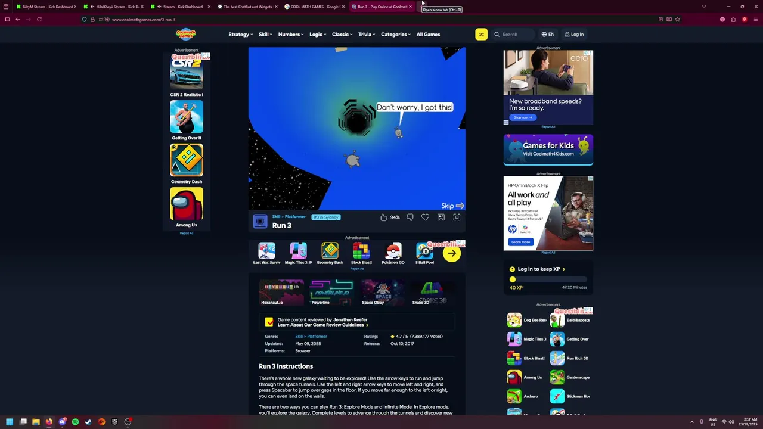This screenshot has width=763, height=429.
Task: Click the shield icon in the address bar
Action: click(84, 20)
